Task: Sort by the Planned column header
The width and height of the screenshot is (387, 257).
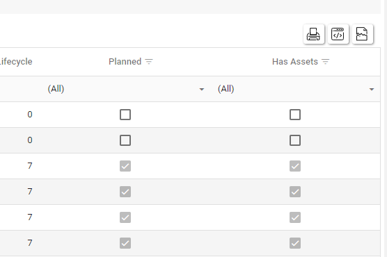Action: [125, 62]
